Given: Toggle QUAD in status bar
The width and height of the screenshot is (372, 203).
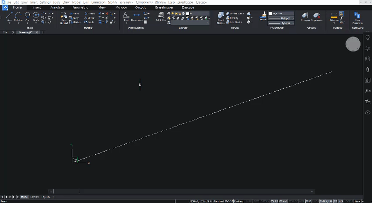Looking at the screenshot, I should (x=329, y=201).
